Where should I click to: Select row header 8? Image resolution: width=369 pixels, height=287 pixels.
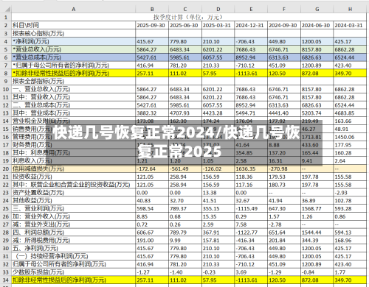(x=6, y=73)
